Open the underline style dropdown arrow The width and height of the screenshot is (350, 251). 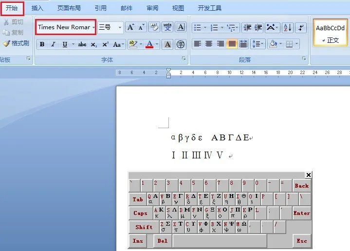pos(73,44)
